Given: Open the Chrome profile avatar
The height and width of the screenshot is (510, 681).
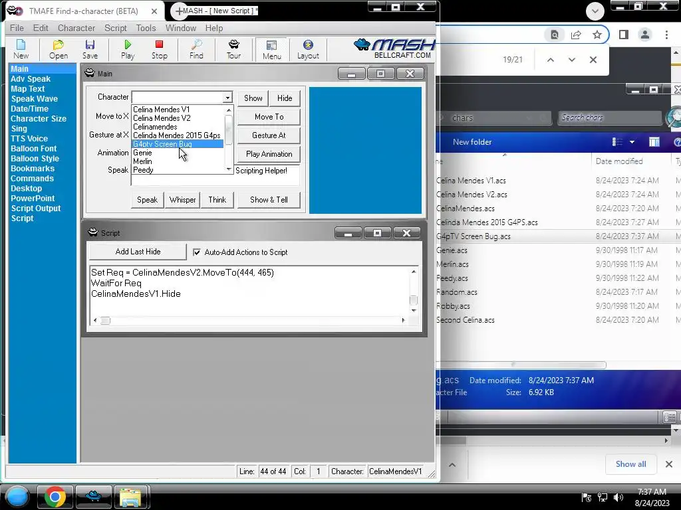Looking at the screenshot, I should [x=645, y=35].
